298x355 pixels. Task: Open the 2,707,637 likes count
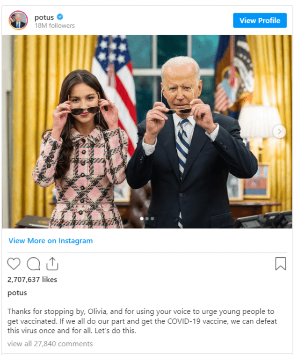pyautogui.click(x=32, y=280)
